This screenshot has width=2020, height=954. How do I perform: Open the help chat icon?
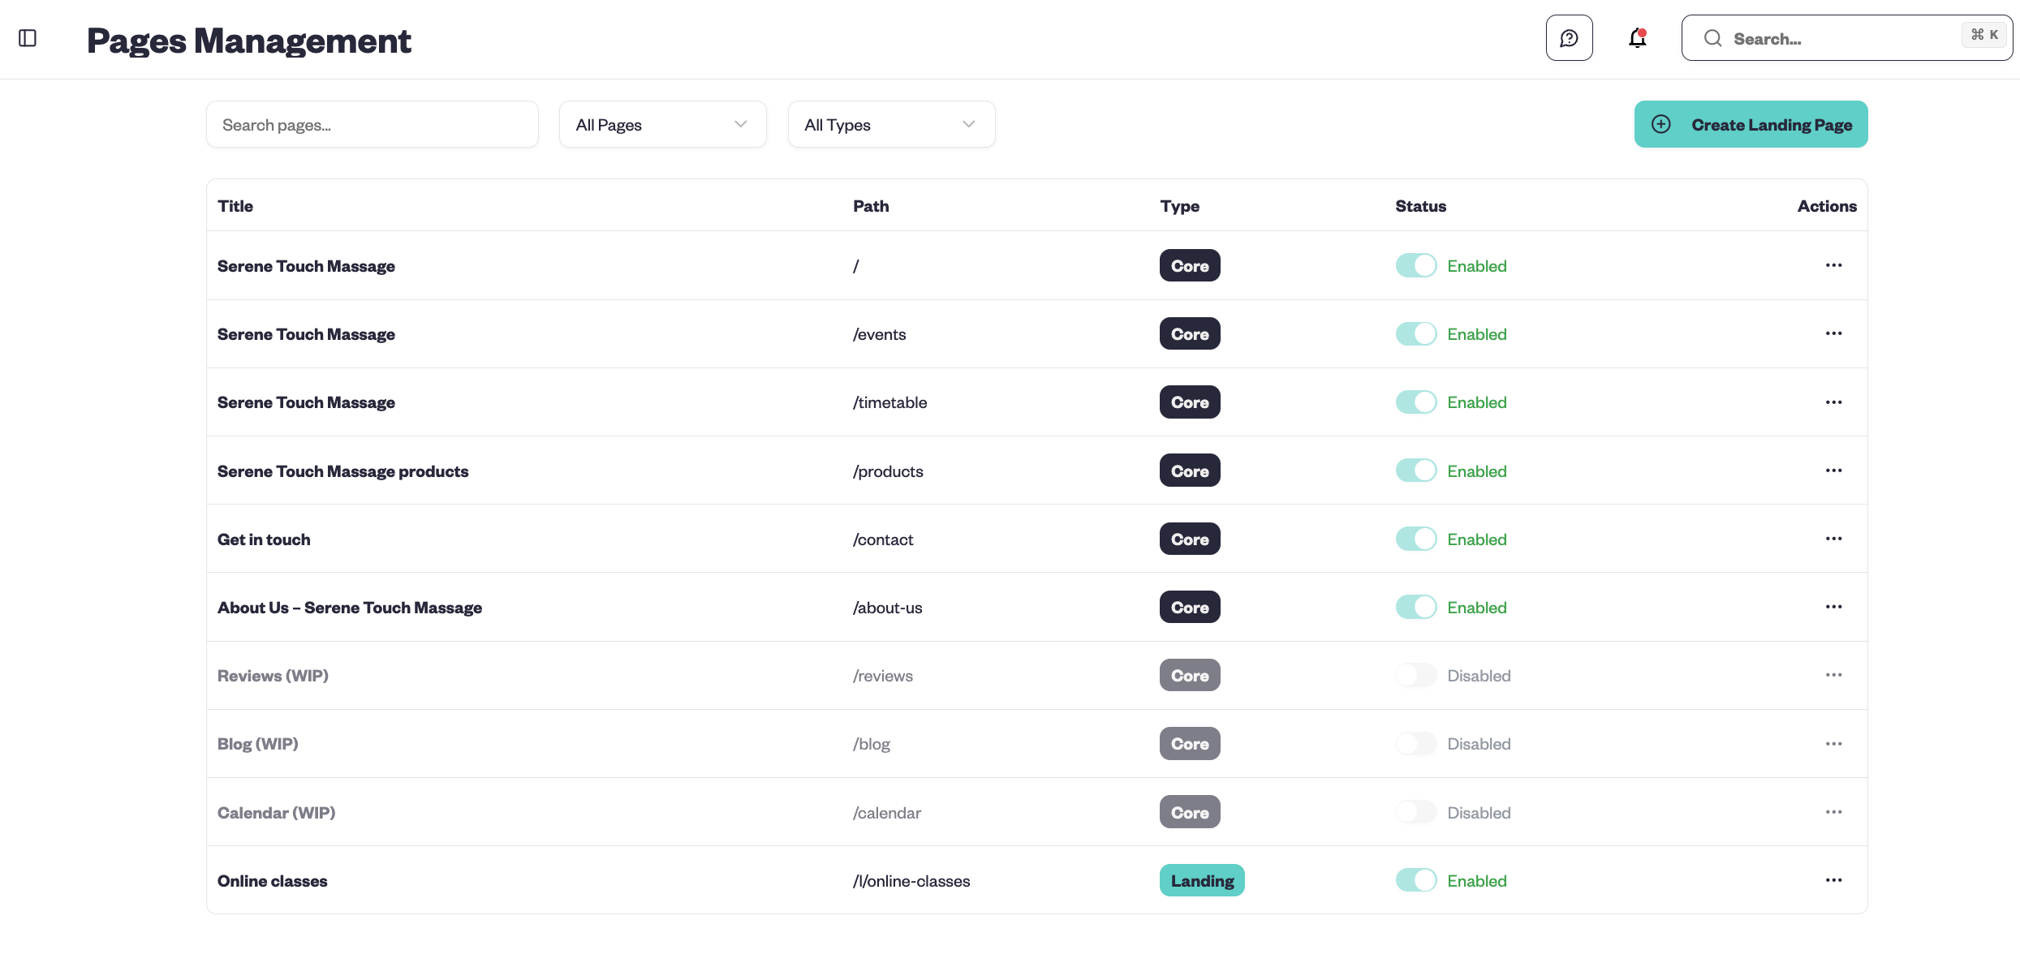coord(1569,38)
